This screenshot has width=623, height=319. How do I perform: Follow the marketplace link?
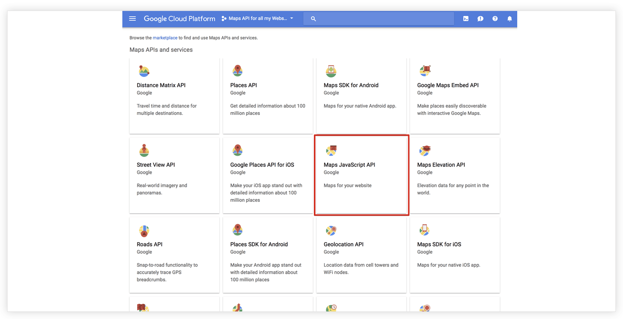pyautogui.click(x=165, y=38)
